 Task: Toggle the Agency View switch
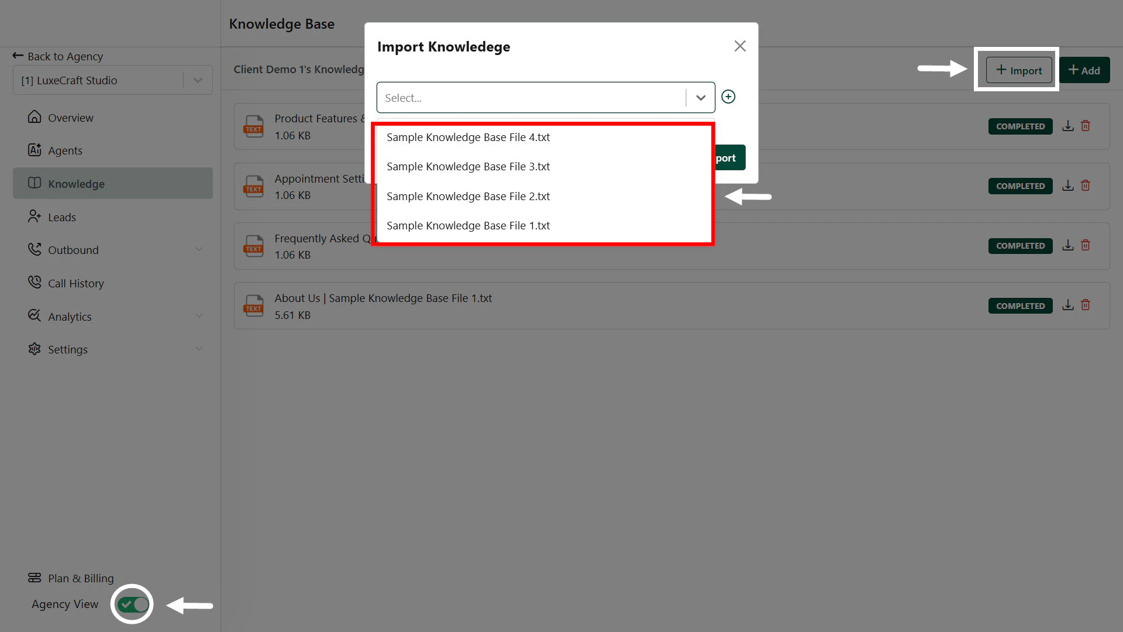[133, 604]
